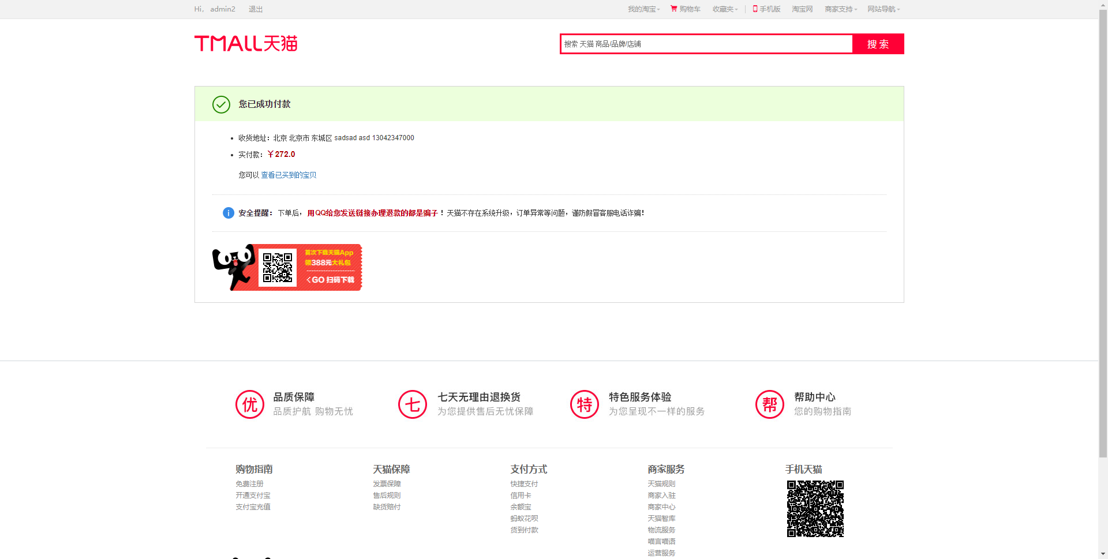Click the 品质保障 heading text

(x=294, y=397)
